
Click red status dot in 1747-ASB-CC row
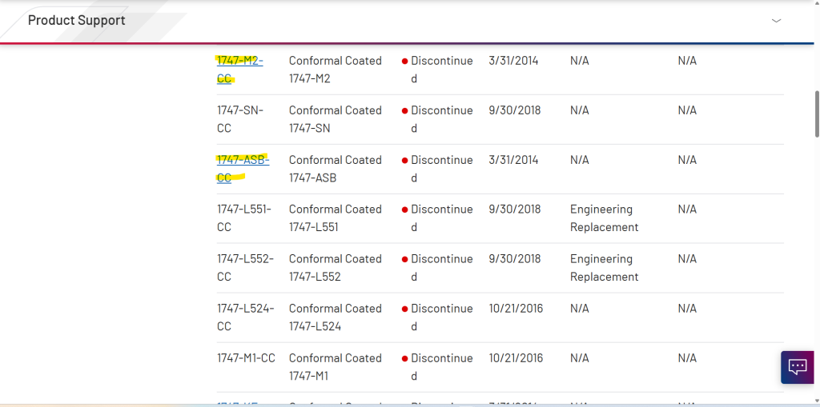(405, 160)
